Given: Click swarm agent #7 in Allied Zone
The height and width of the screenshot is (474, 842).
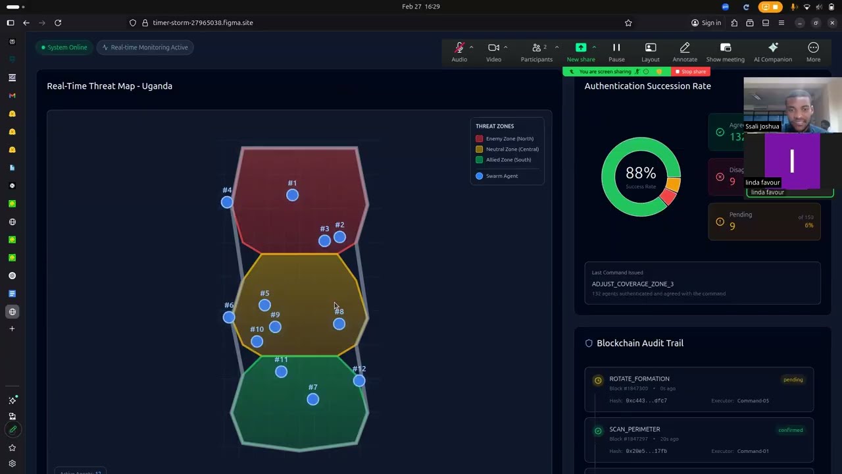Looking at the screenshot, I should click(x=313, y=399).
